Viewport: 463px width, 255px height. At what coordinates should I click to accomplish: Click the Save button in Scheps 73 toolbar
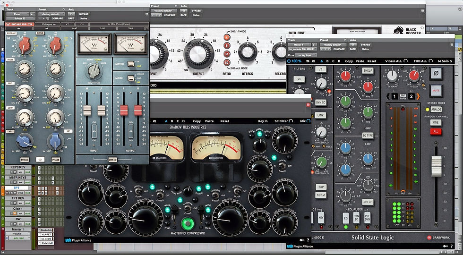(131, 28)
